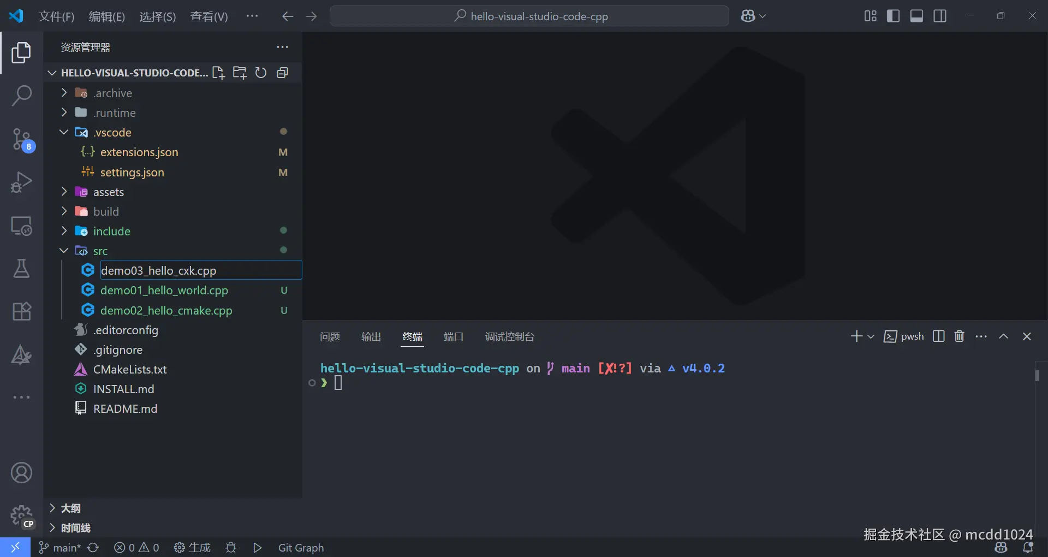1048x557 pixels.
Task: Open the Copilot chat menu
Action: coord(753,16)
